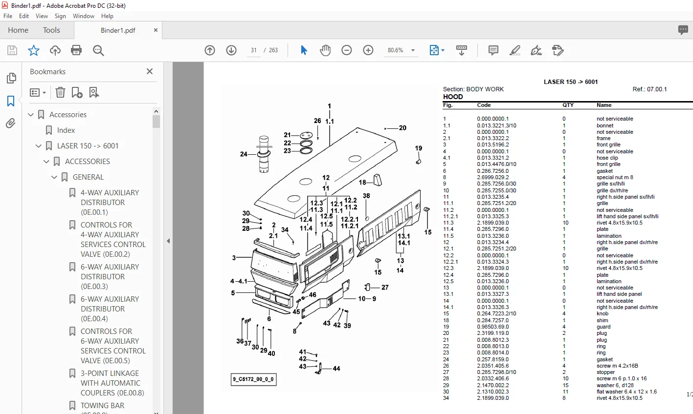Viewport: 693px width, 414px height.
Task: Open the File menu
Action: [8, 16]
